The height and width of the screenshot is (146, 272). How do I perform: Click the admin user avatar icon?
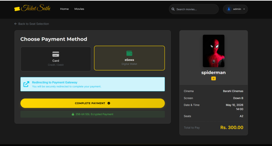229,9
